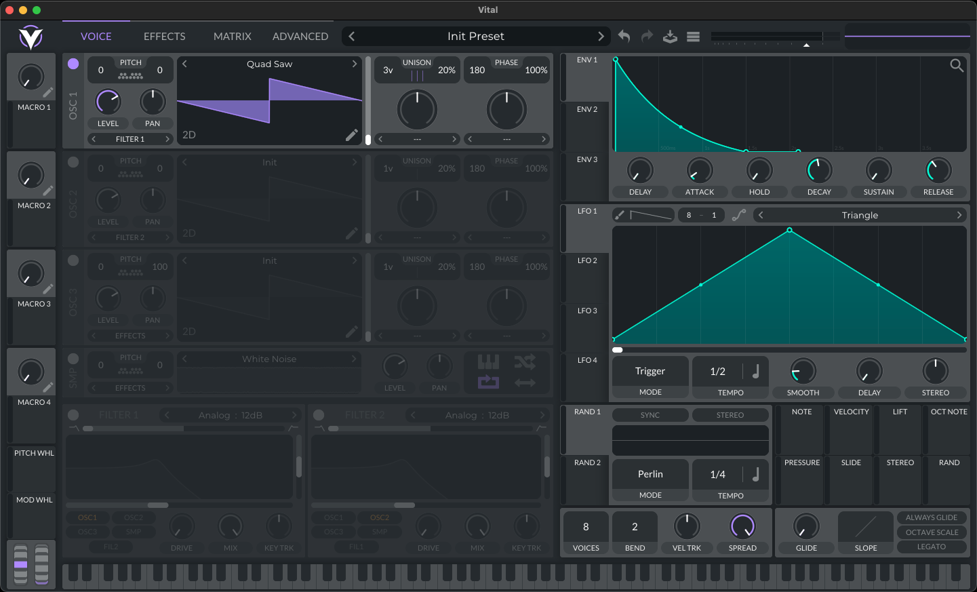Select next wavetable after Quad Saw
This screenshot has height=592, width=977.
pyautogui.click(x=354, y=64)
